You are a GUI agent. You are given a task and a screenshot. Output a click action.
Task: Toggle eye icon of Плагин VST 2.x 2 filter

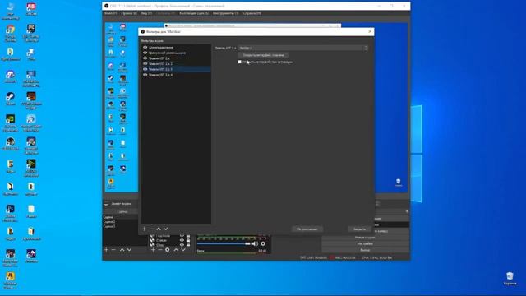145,63
